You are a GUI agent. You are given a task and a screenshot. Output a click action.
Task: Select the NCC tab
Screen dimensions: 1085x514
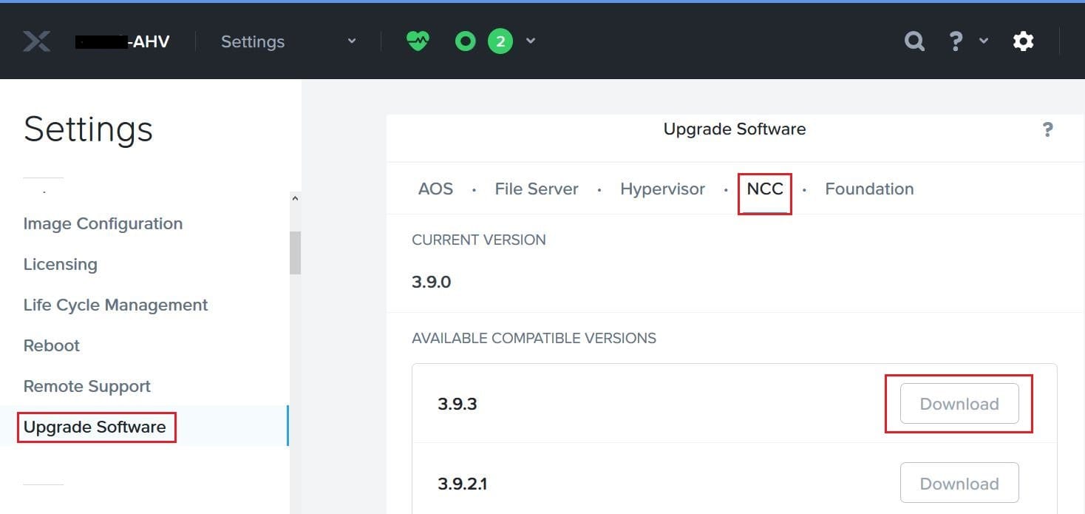point(765,189)
